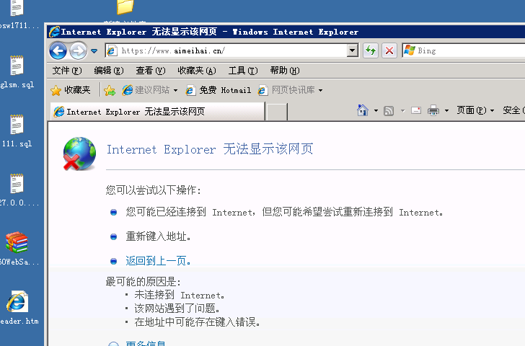The image size is (525, 346).
Task: Open the 文件(F) menu
Action: [67, 71]
